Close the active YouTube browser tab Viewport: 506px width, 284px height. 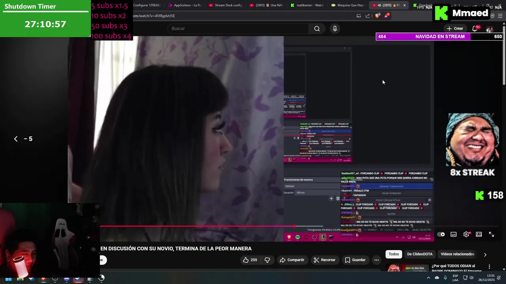(x=404, y=5)
